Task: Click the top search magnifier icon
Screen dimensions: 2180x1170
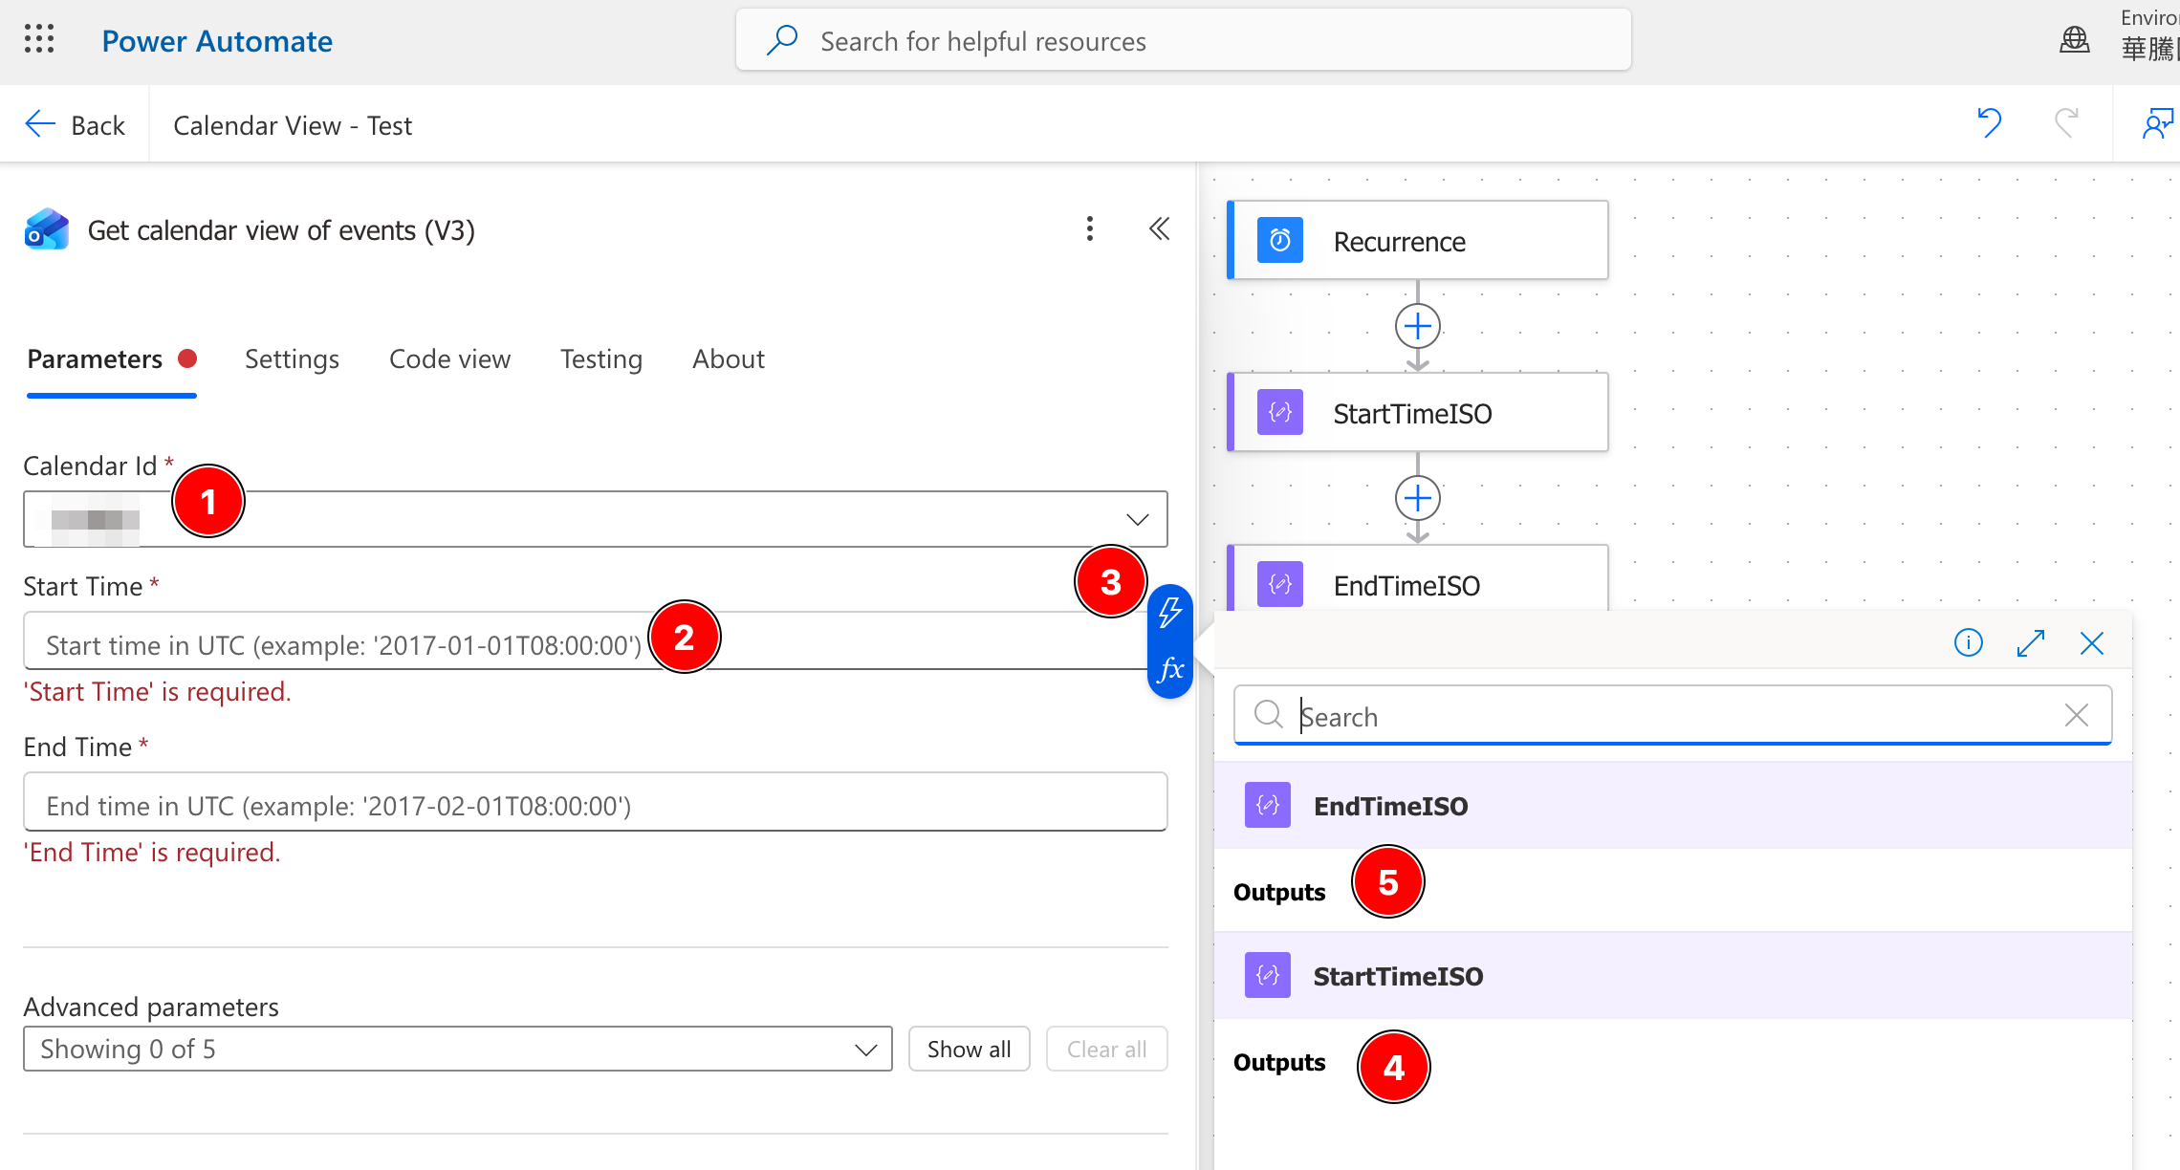Action: 782,40
